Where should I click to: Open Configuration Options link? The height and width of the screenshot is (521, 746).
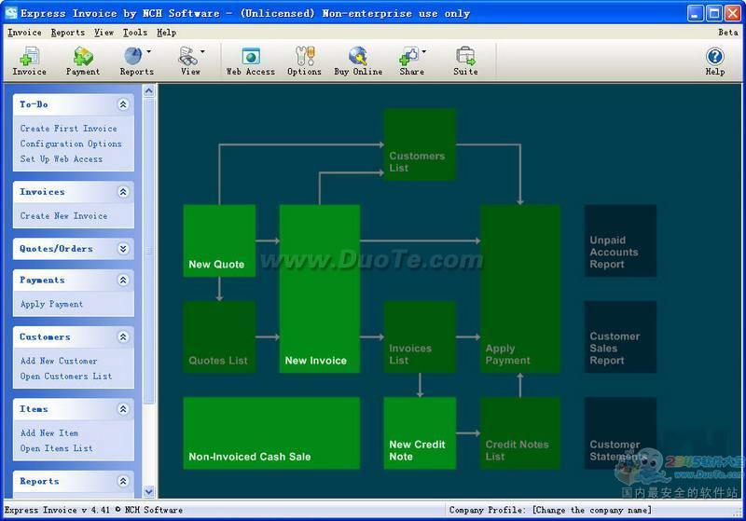pos(71,144)
